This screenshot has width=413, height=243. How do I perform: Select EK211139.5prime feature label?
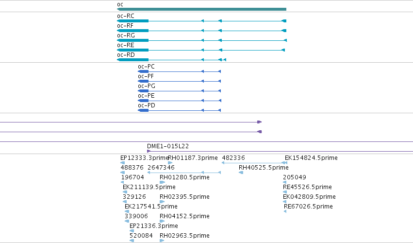[149, 187]
